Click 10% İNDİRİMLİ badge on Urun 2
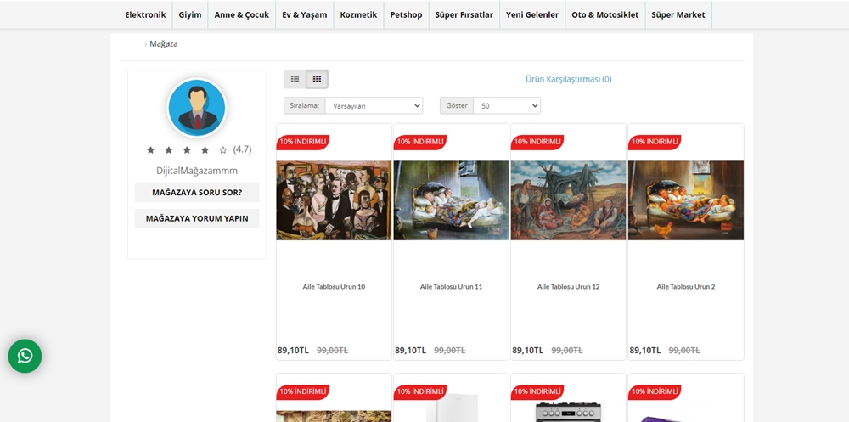This screenshot has width=849, height=422. point(655,142)
